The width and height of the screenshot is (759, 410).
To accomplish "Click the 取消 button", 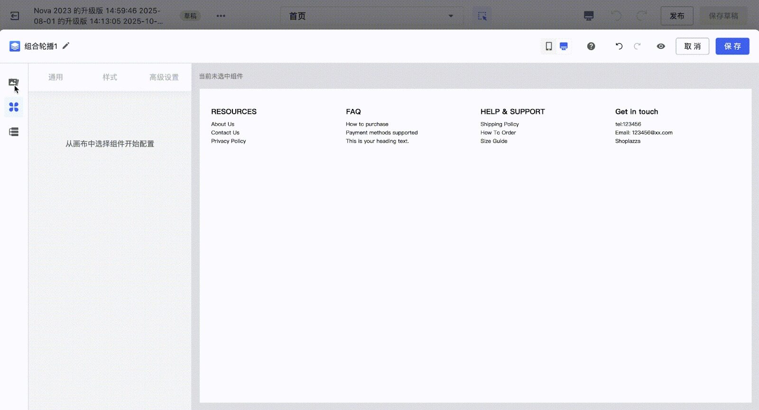I will (692, 46).
